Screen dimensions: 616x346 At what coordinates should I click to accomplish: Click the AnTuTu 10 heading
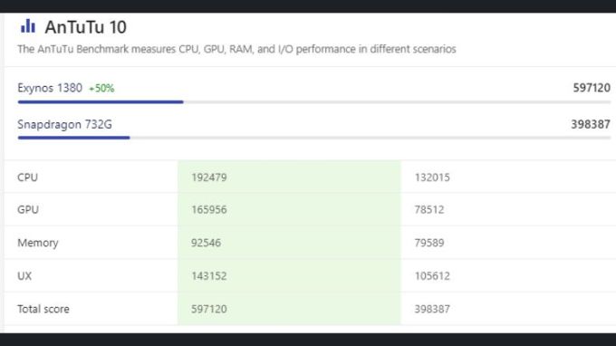[86, 27]
